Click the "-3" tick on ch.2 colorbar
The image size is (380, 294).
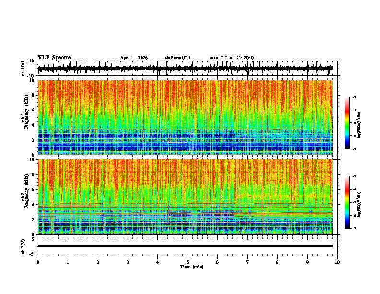point(354,176)
